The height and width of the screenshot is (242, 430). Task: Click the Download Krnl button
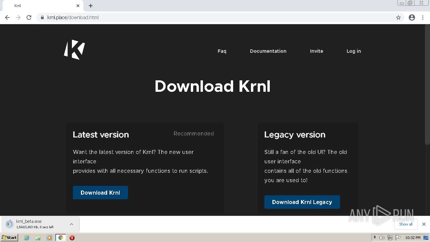click(100, 193)
